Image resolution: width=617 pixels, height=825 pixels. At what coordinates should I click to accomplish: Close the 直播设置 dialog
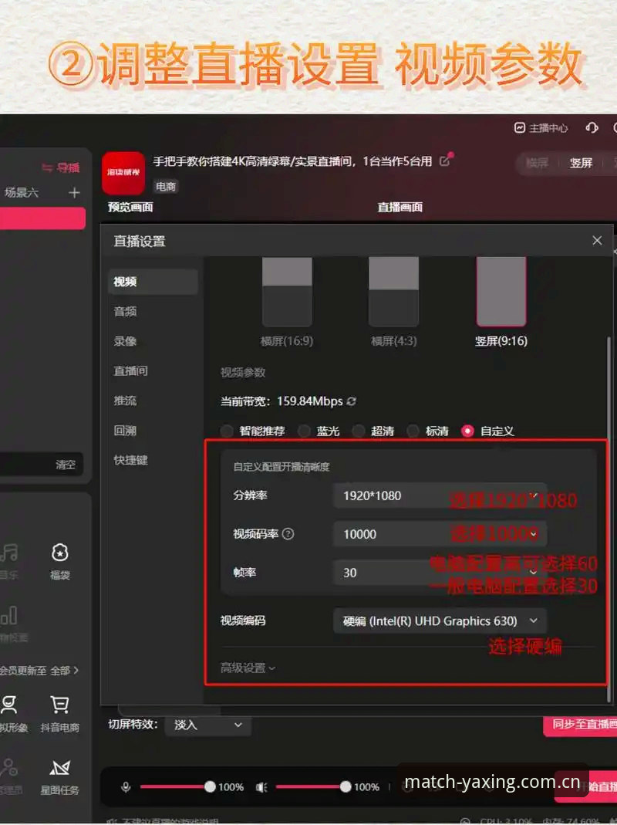[x=597, y=241]
